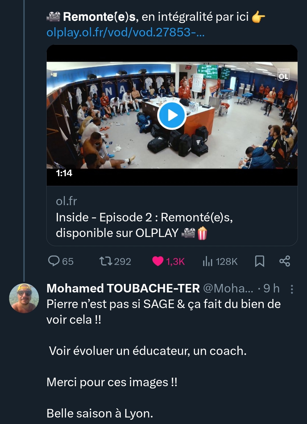
Task: Share the post via share icon
Action: coord(285,261)
